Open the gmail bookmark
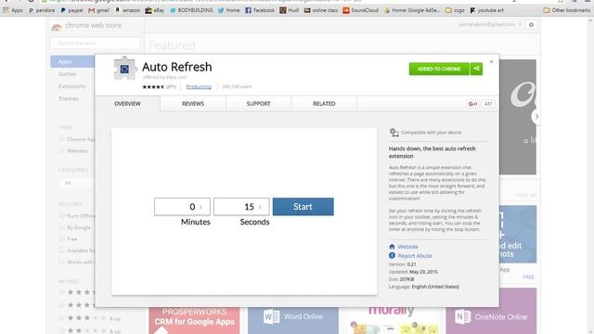The image size is (594, 334). click(99, 10)
